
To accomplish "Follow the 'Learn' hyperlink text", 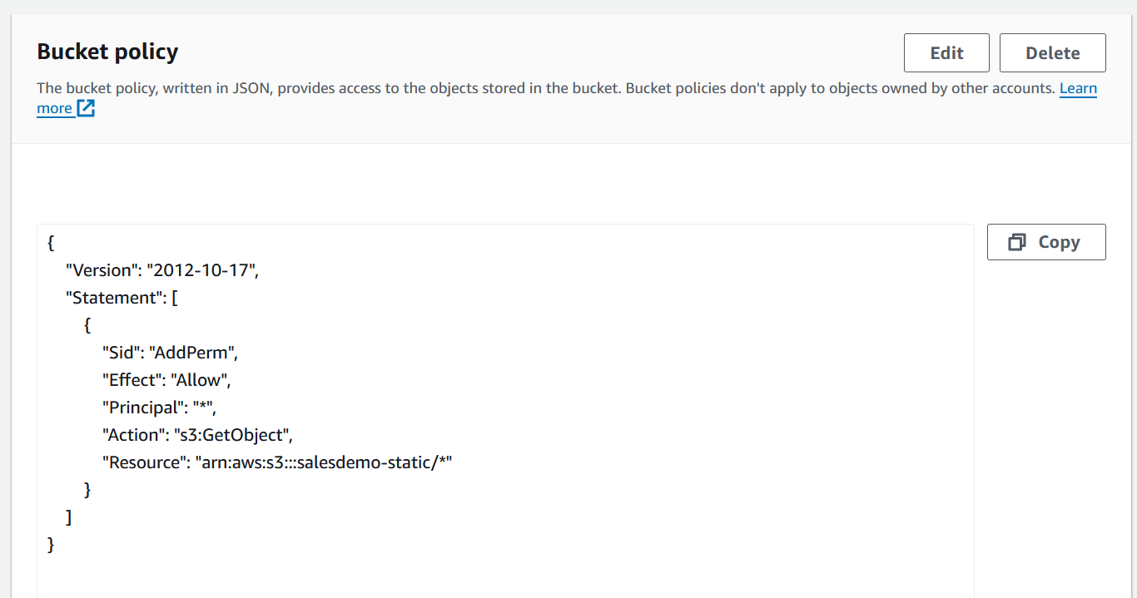I will coord(1078,88).
